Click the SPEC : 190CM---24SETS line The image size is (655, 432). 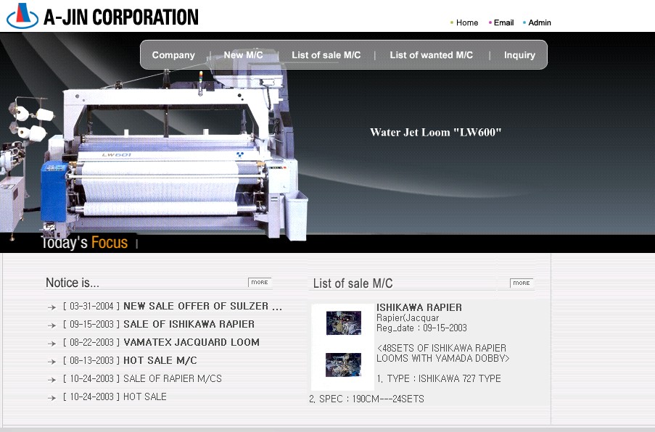pyautogui.click(x=366, y=399)
